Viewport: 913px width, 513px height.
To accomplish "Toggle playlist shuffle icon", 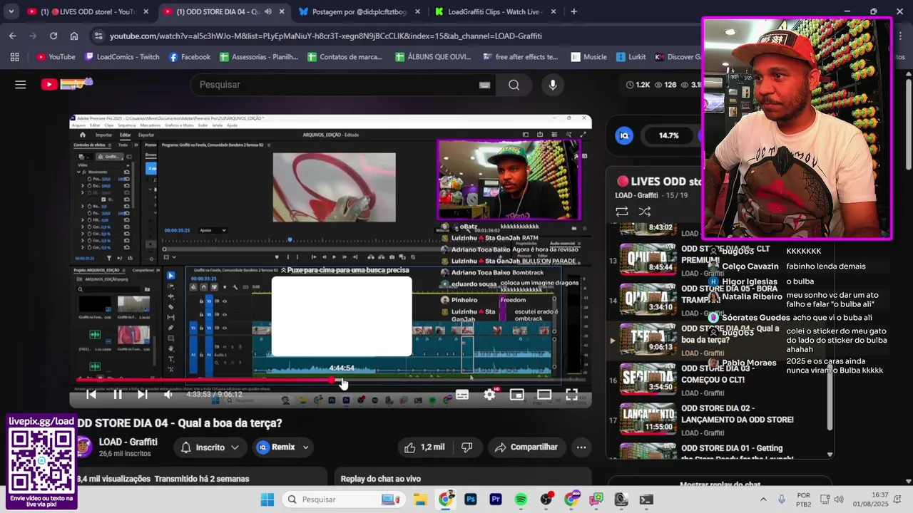I will (x=645, y=212).
